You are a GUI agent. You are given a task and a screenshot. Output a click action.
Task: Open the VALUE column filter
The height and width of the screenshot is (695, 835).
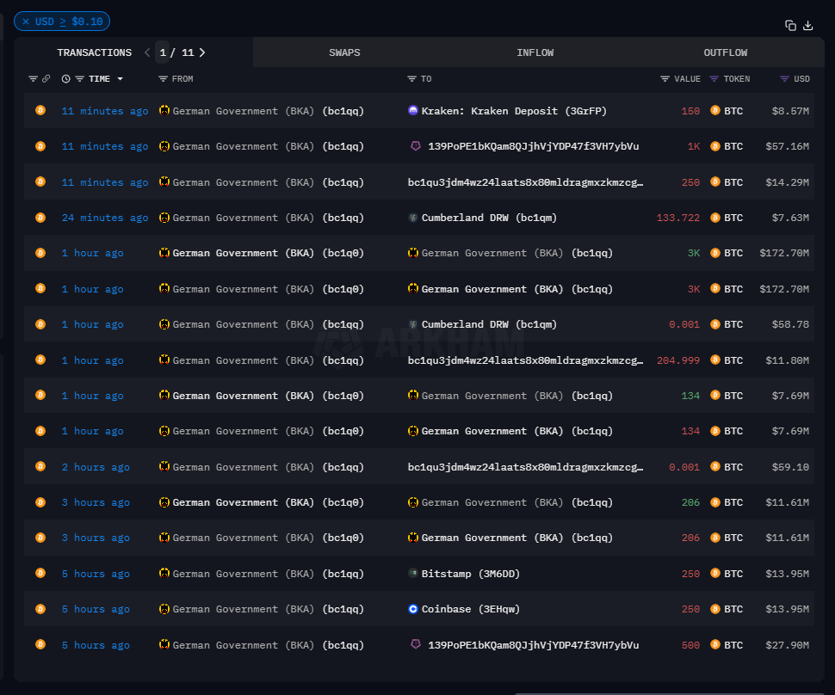coord(665,79)
